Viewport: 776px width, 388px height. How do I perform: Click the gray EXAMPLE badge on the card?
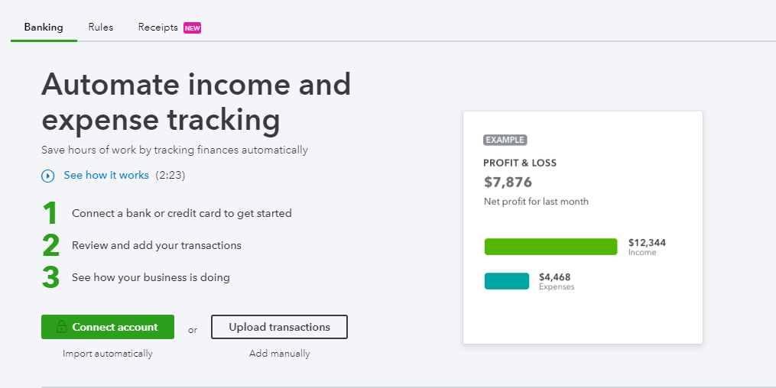click(x=505, y=140)
